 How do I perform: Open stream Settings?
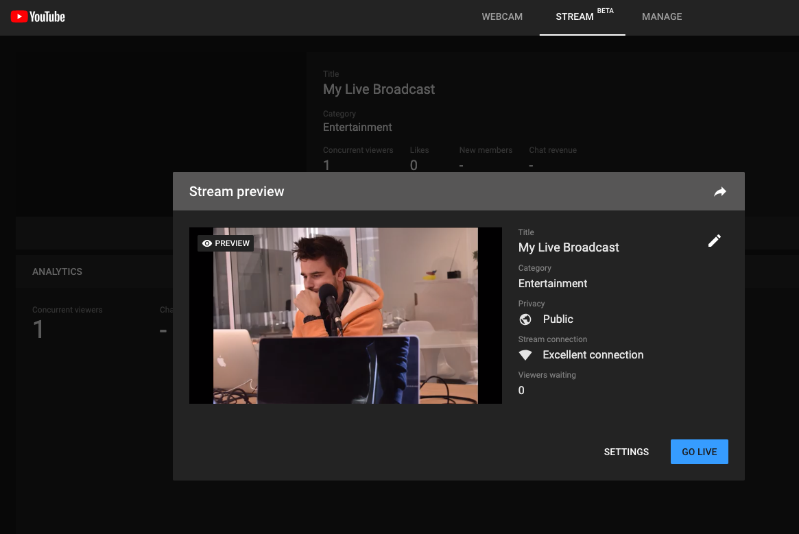pyautogui.click(x=626, y=452)
